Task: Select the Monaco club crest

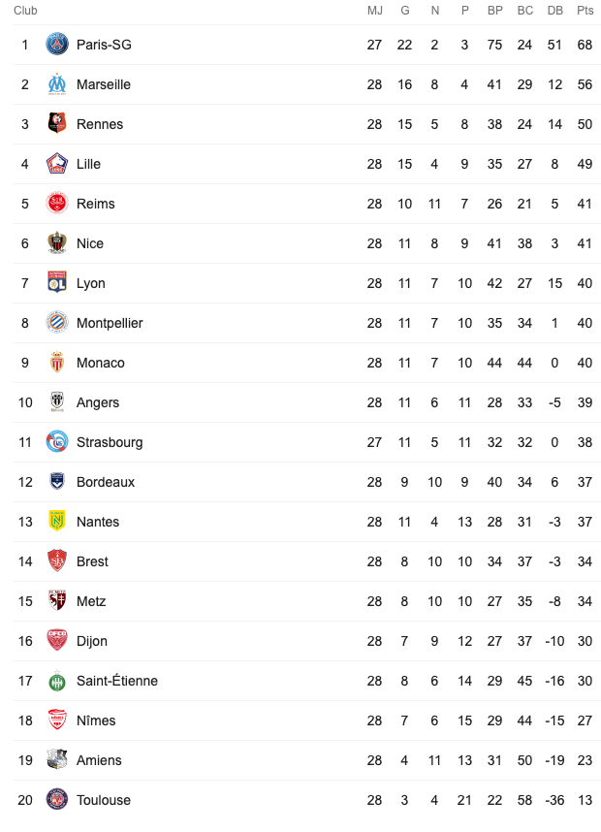Action: (x=57, y=363)
